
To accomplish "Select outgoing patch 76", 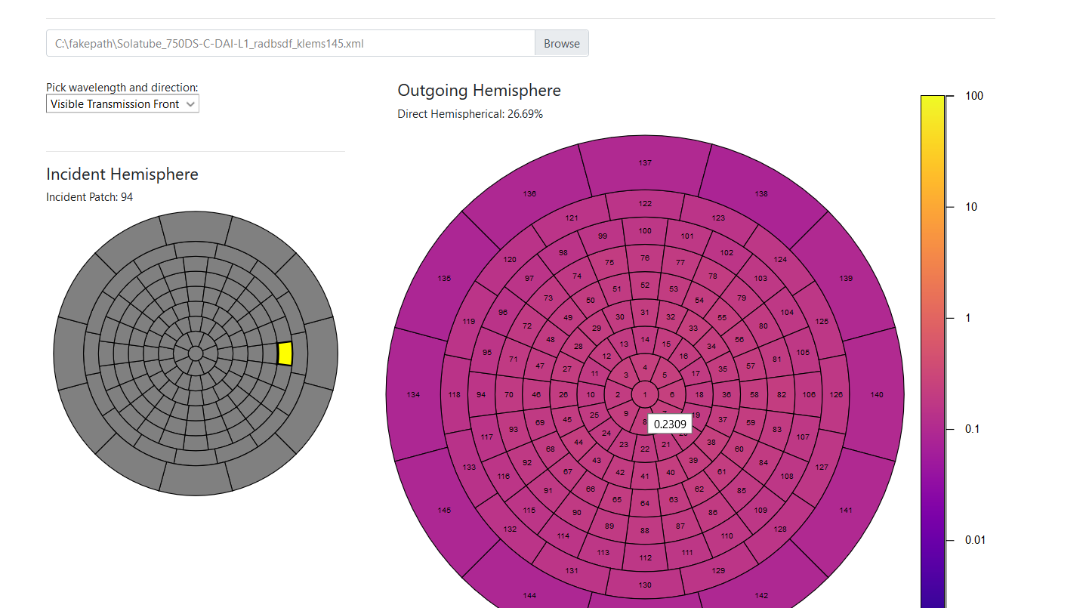I will [645, 258].
